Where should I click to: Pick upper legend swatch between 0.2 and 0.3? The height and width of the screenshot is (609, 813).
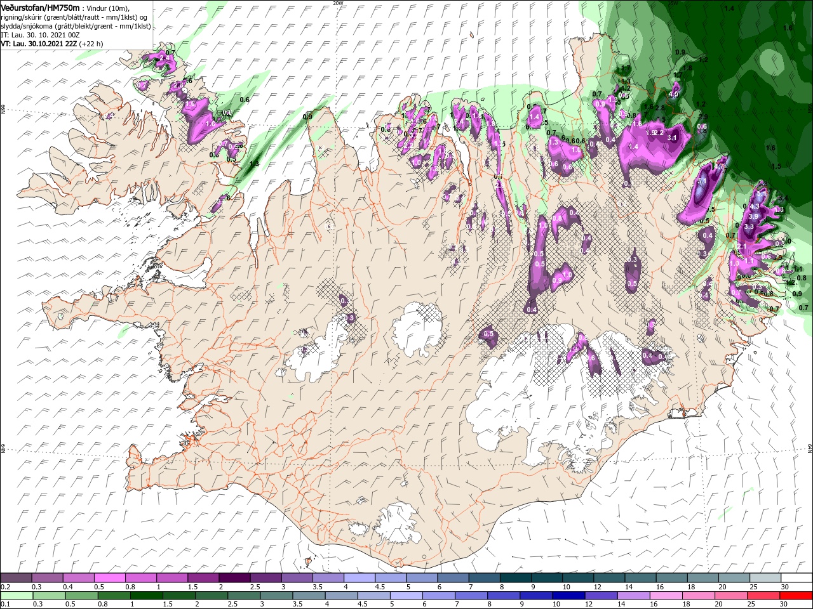[16, 577]
